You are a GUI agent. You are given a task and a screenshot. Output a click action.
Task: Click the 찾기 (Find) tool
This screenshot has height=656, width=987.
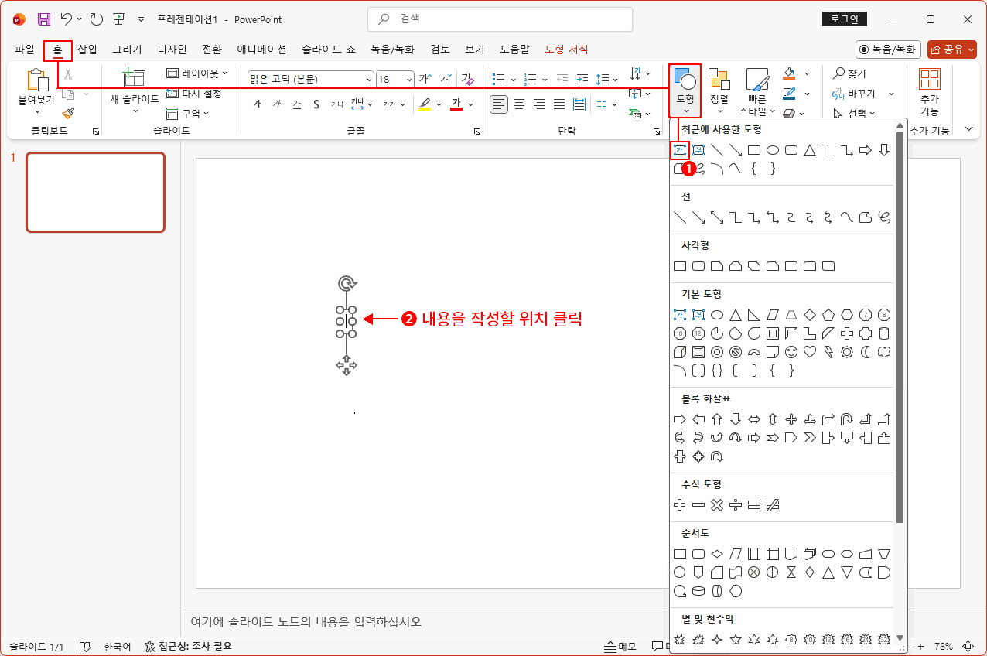click(x=851, y=72)
